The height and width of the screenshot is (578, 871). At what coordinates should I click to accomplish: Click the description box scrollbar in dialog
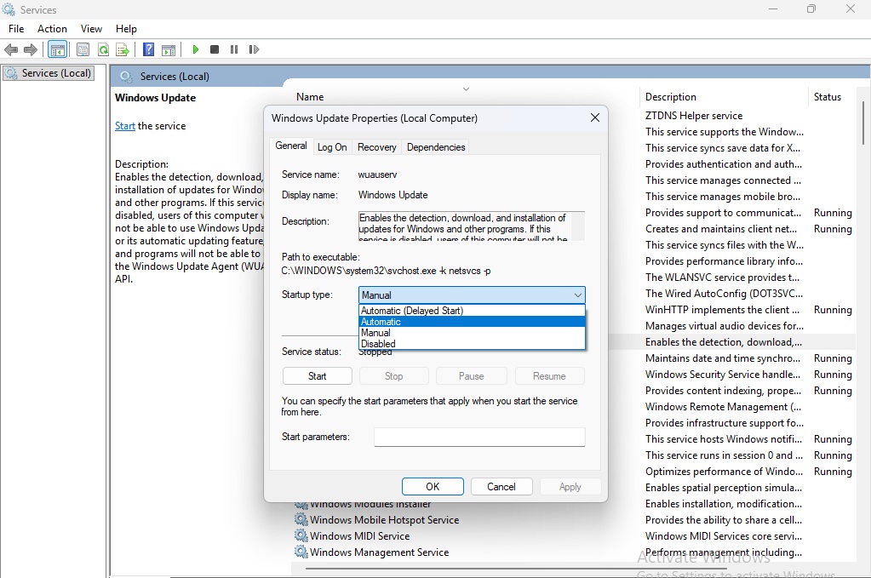point(578,226)
